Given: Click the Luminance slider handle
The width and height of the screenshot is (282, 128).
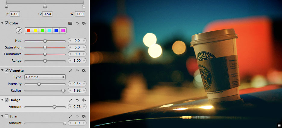Looking at the screenshot, I should (45, 54).
